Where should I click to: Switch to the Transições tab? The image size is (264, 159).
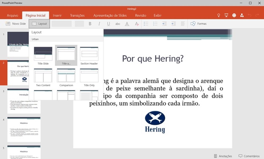(77, 16)
